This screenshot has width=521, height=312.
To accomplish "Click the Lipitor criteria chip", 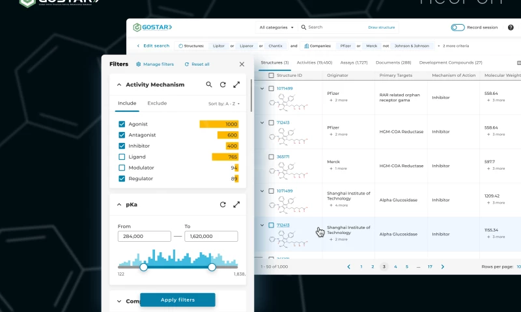I will click(219, 45).
